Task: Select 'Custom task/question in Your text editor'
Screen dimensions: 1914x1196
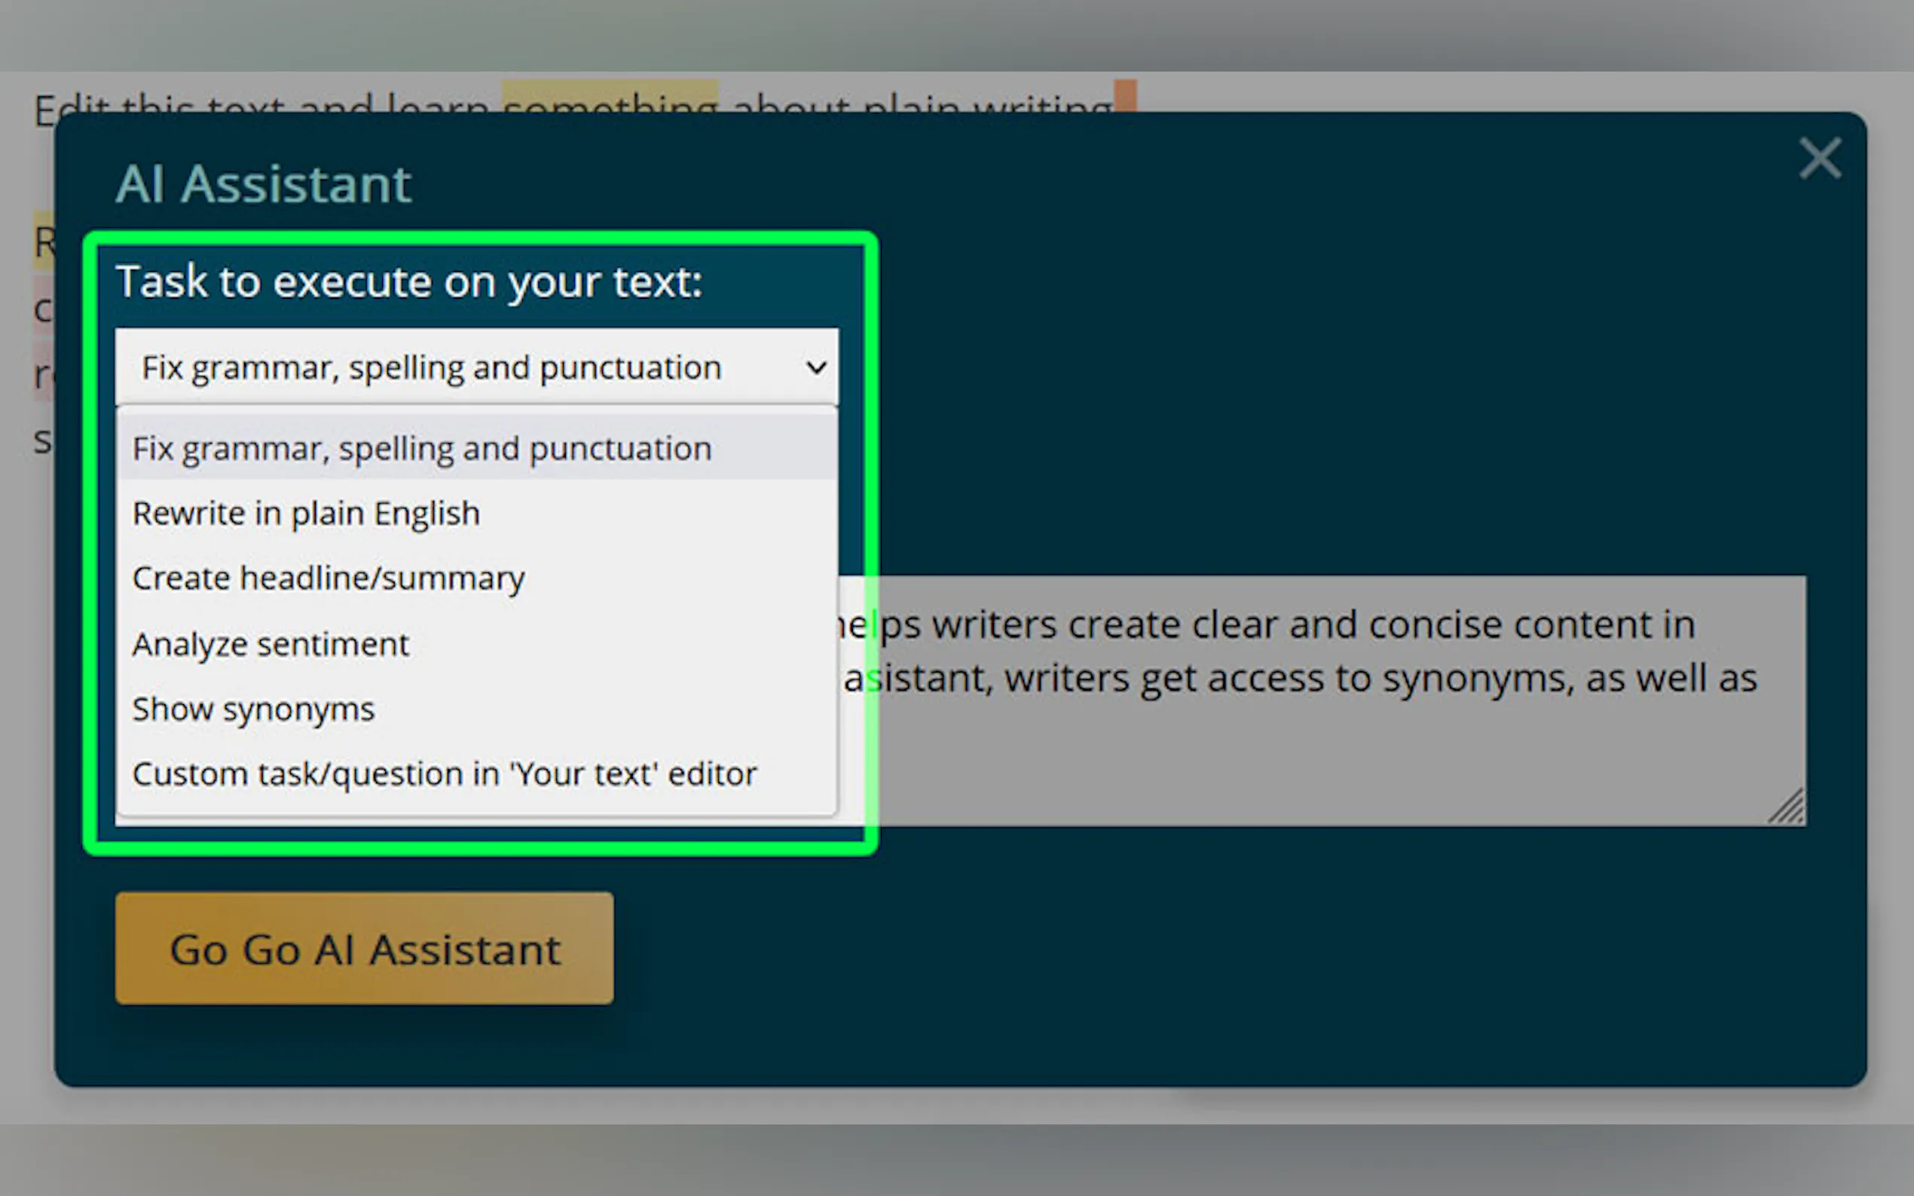Action: coord(444,773)
